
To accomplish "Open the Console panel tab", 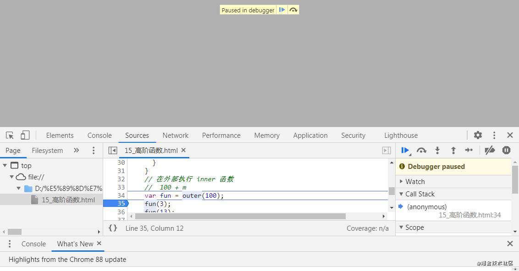I will click(99, 135).
